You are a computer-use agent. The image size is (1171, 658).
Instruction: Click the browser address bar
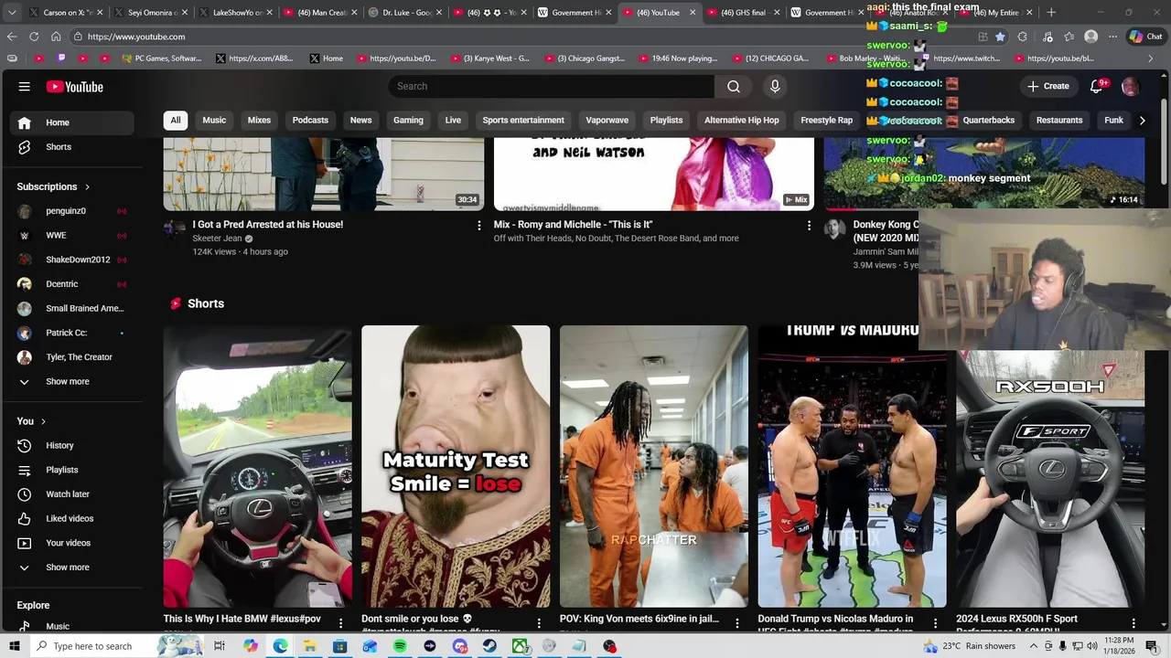coord(521,37)
